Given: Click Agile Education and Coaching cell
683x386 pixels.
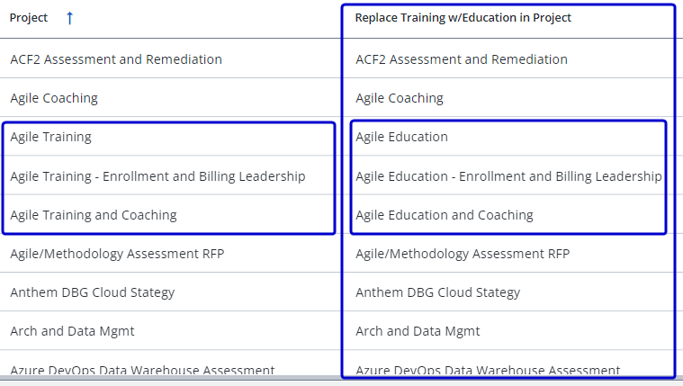Looking at the screenshot, I should [445, 215].
